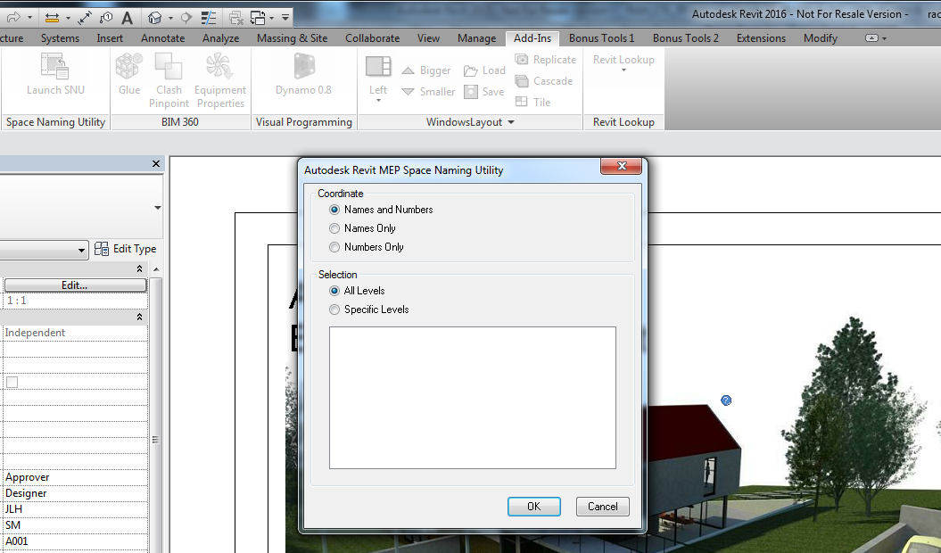Toggle the checkbox in Properties panel
Viewport: 941px width, 553px height.
click(12, 382)
